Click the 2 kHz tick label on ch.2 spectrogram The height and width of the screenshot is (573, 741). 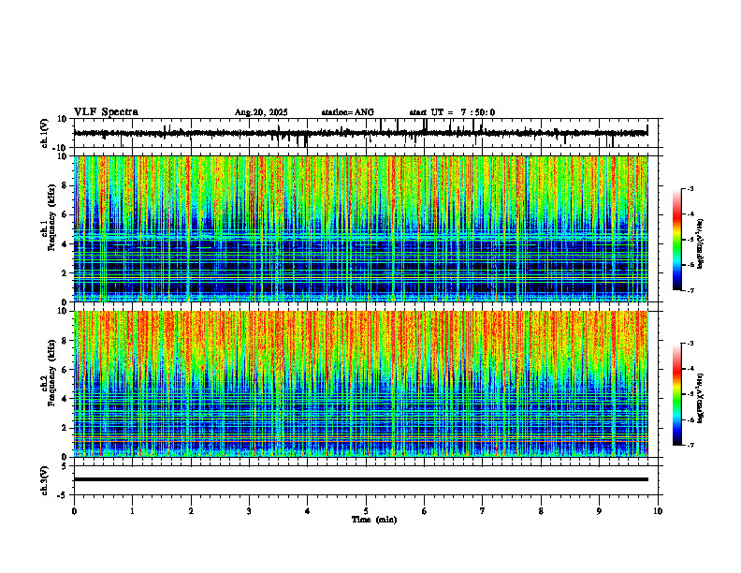(65, 428)
